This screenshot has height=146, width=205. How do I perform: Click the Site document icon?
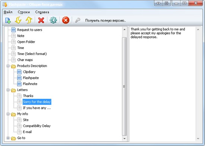tap(19, 120)
